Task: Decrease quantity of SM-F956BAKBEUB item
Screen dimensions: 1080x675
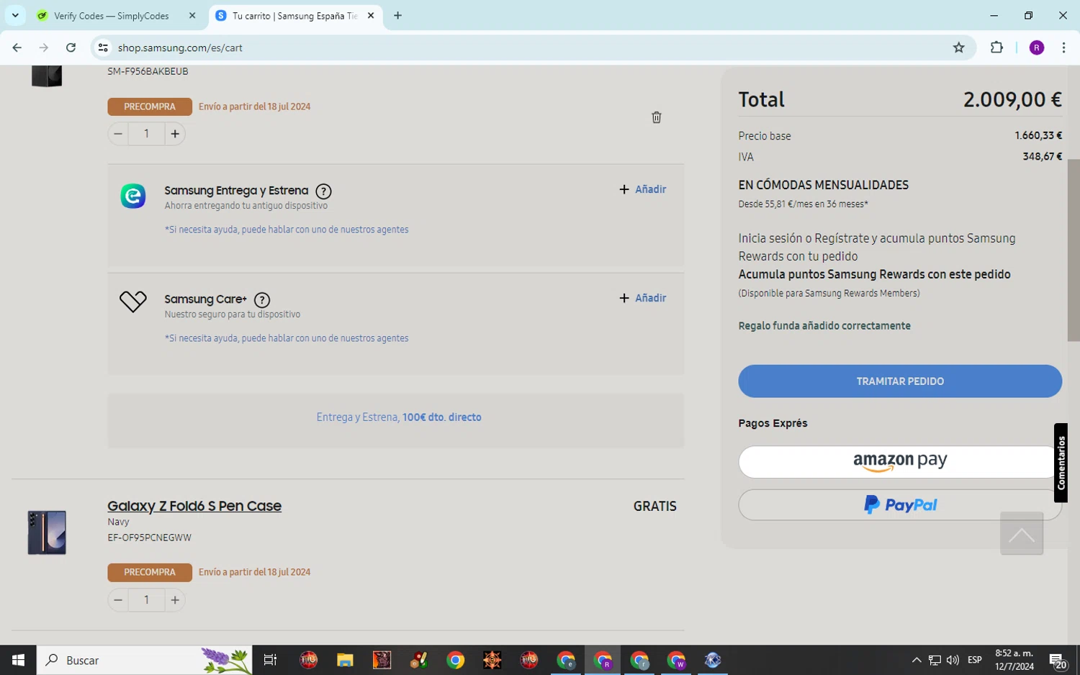Action: coord(118,134)
